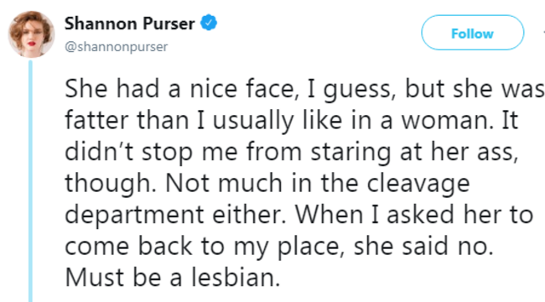Expand the tweet options caret beside Follow
Image resolution: width=545 pixels, height=302 pixels.
543,33
